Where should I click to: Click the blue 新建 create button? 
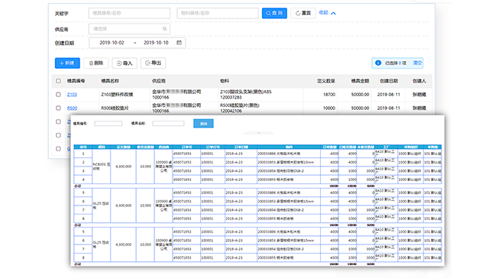[x=67, y=63]
